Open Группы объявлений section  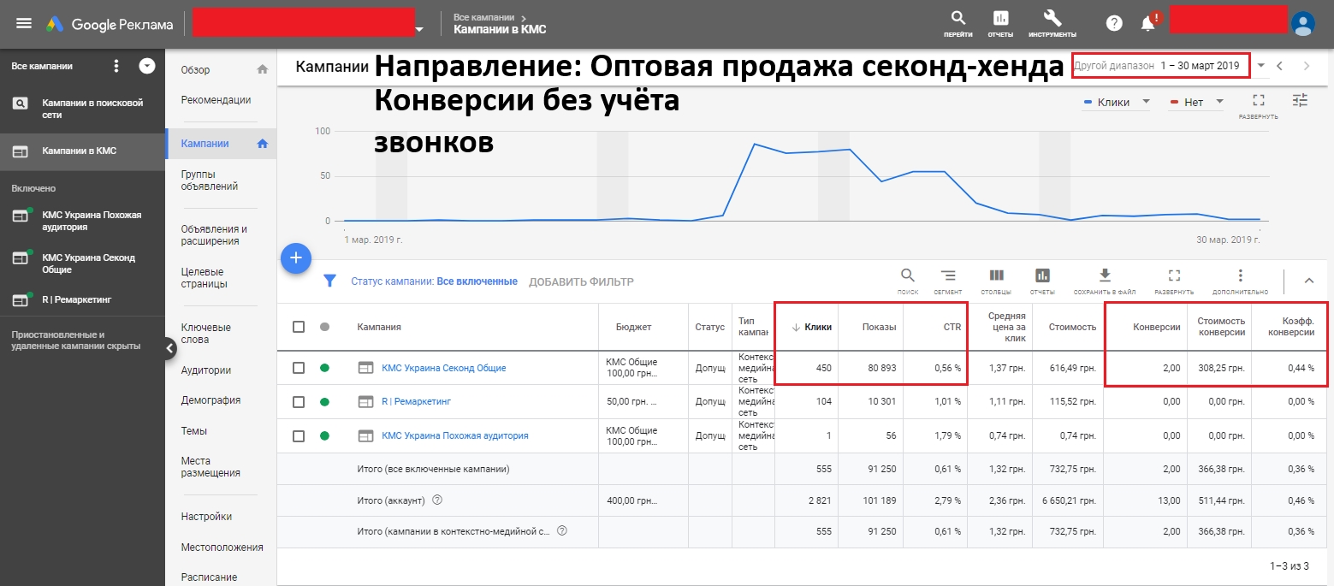click(210, 180)
